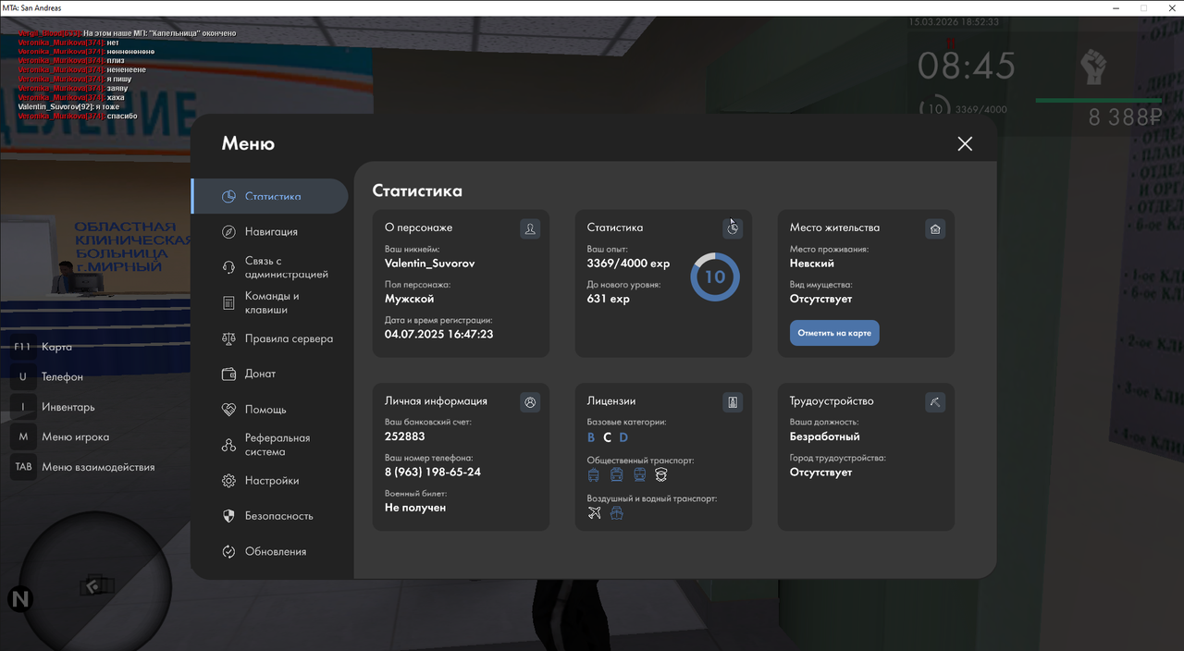Click the green health bar in HUD
This screenshot has height=651, width=1184.
(x=1099, y=100)
